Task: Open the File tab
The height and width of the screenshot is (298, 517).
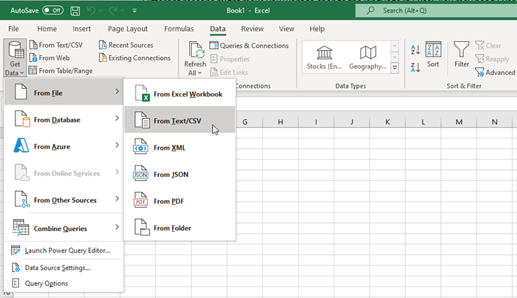Action: click(13, 29)
